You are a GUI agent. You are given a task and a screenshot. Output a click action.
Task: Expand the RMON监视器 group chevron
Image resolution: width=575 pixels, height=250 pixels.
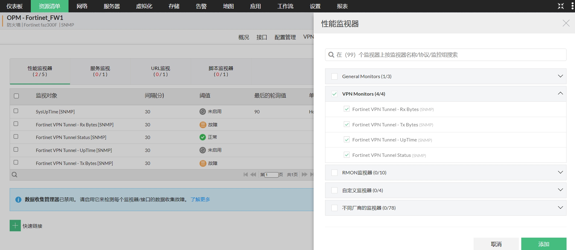561,172
